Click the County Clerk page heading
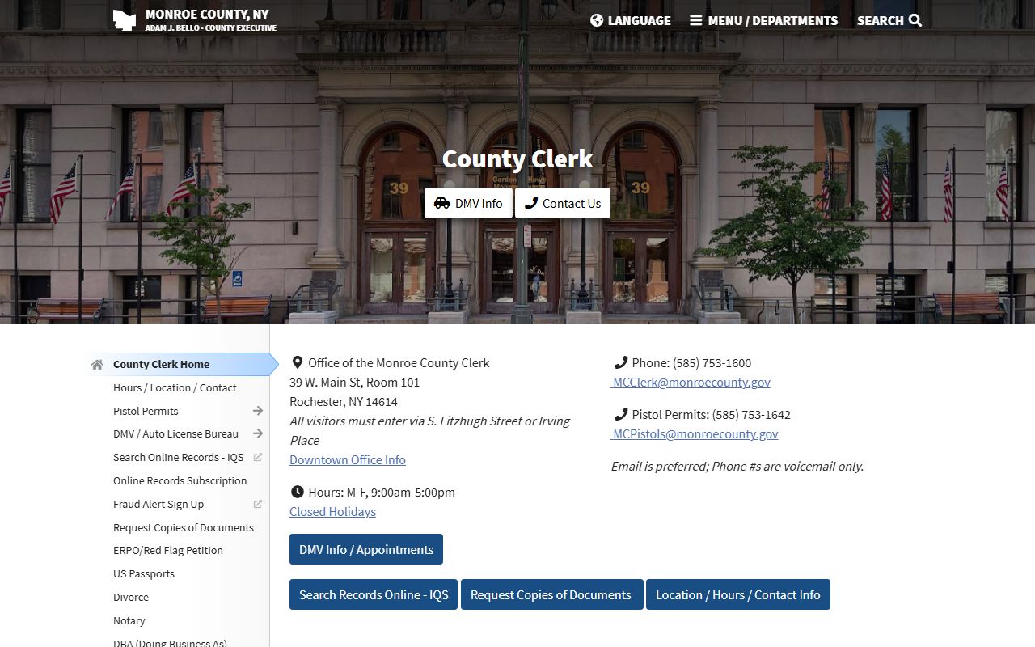 pyautogui.click(x=517, y=159)
